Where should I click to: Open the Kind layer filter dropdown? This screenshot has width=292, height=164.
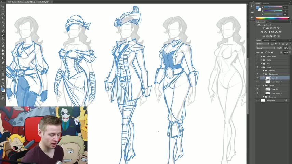click(263, 44)
